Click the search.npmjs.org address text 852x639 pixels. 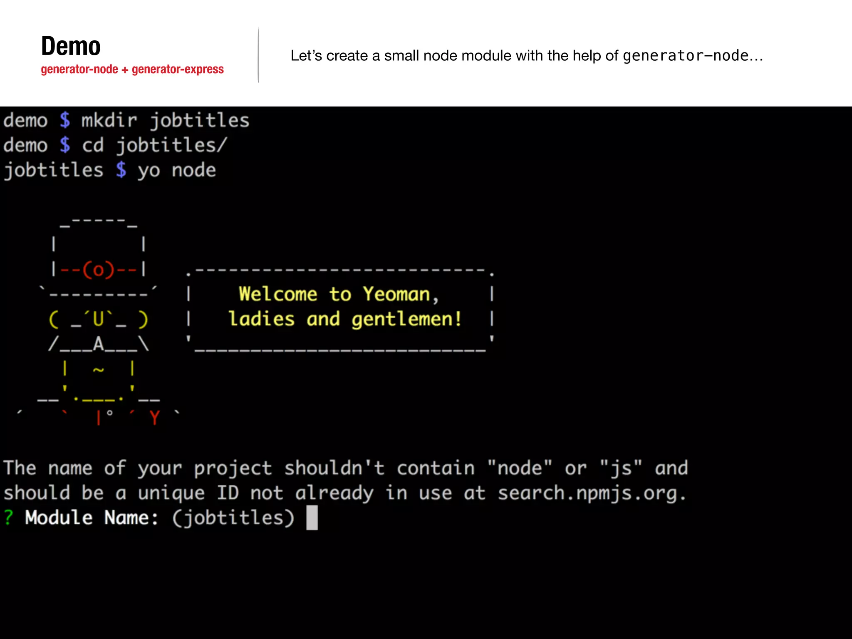[591, 493]
